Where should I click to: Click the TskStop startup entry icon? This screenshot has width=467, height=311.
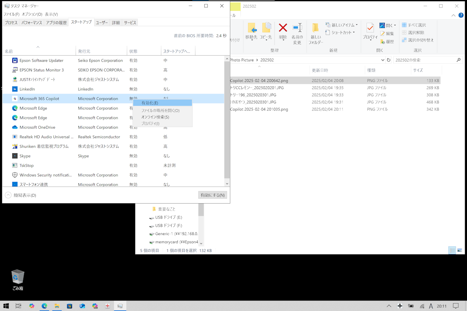pyautogui.click(x=15, y=165)
